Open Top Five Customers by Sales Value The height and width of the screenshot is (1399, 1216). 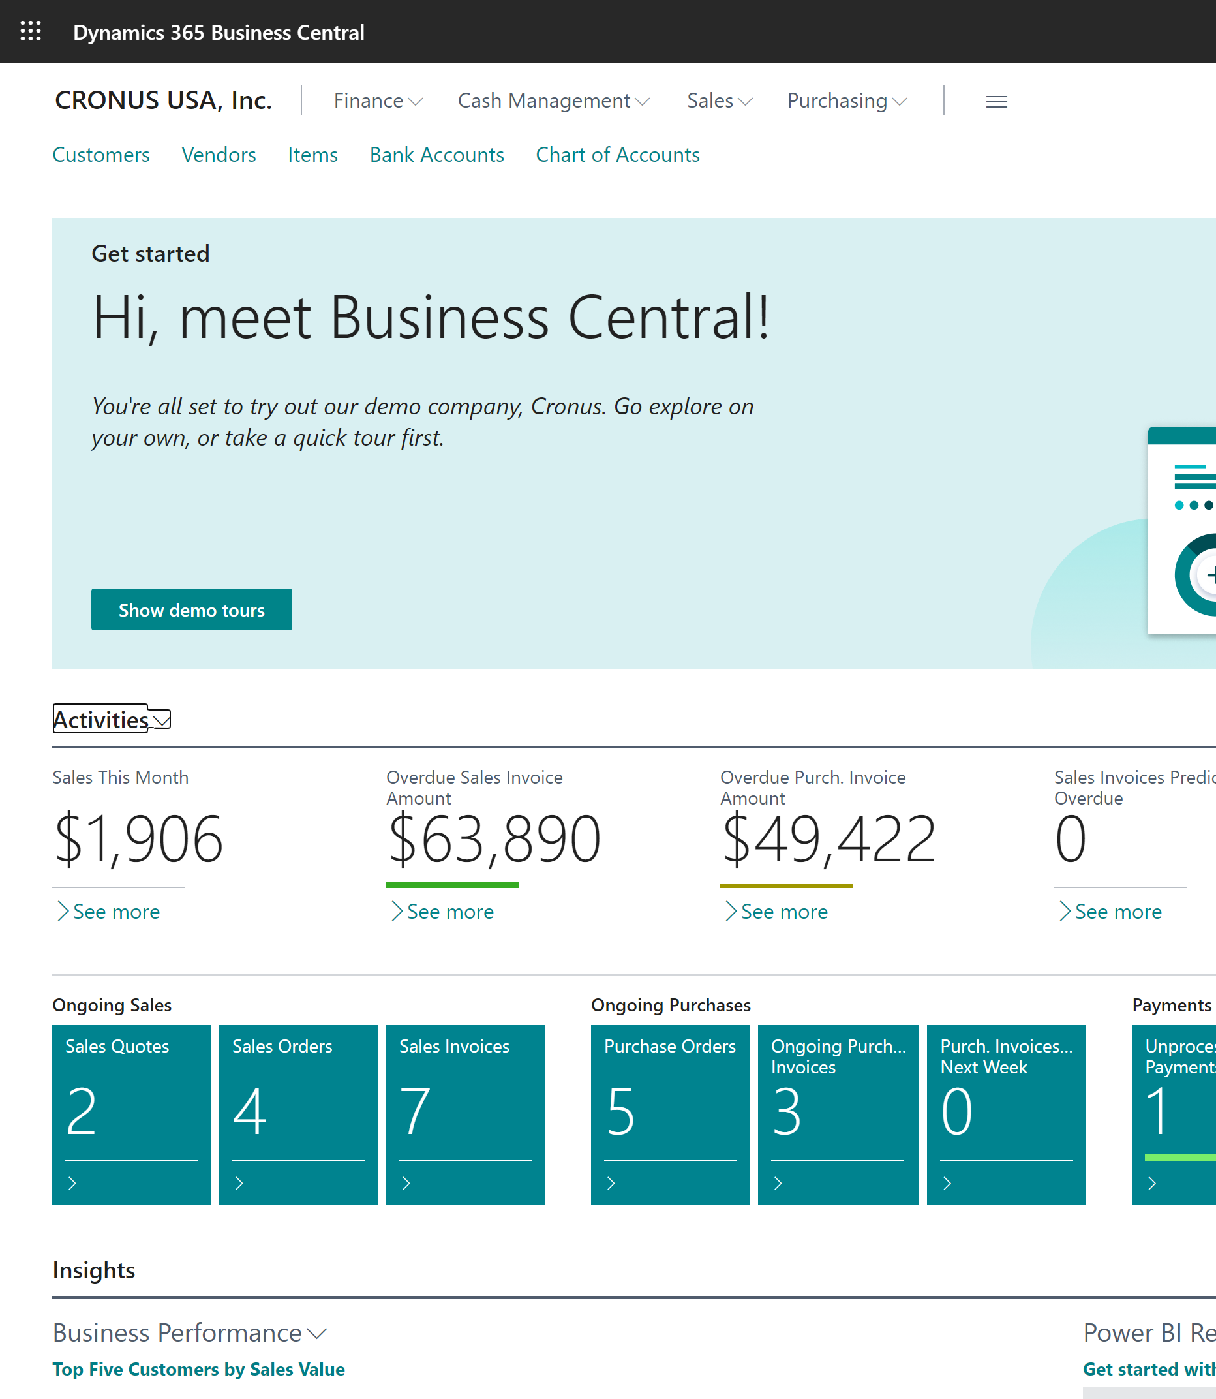click(199, 1369)
